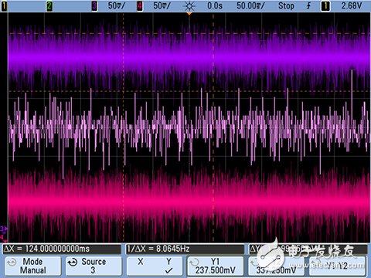Click the Y2 cursor value softkey

click(x=276, y=266)
